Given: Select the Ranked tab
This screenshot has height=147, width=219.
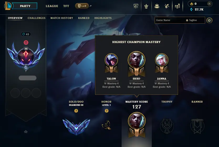Looking at the screenshot, I should tap(84, 18).
